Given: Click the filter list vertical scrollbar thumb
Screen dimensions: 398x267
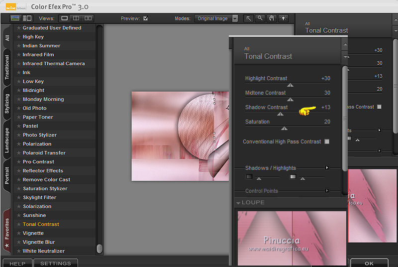Looking at the screenshot, I should coord(99,249).
